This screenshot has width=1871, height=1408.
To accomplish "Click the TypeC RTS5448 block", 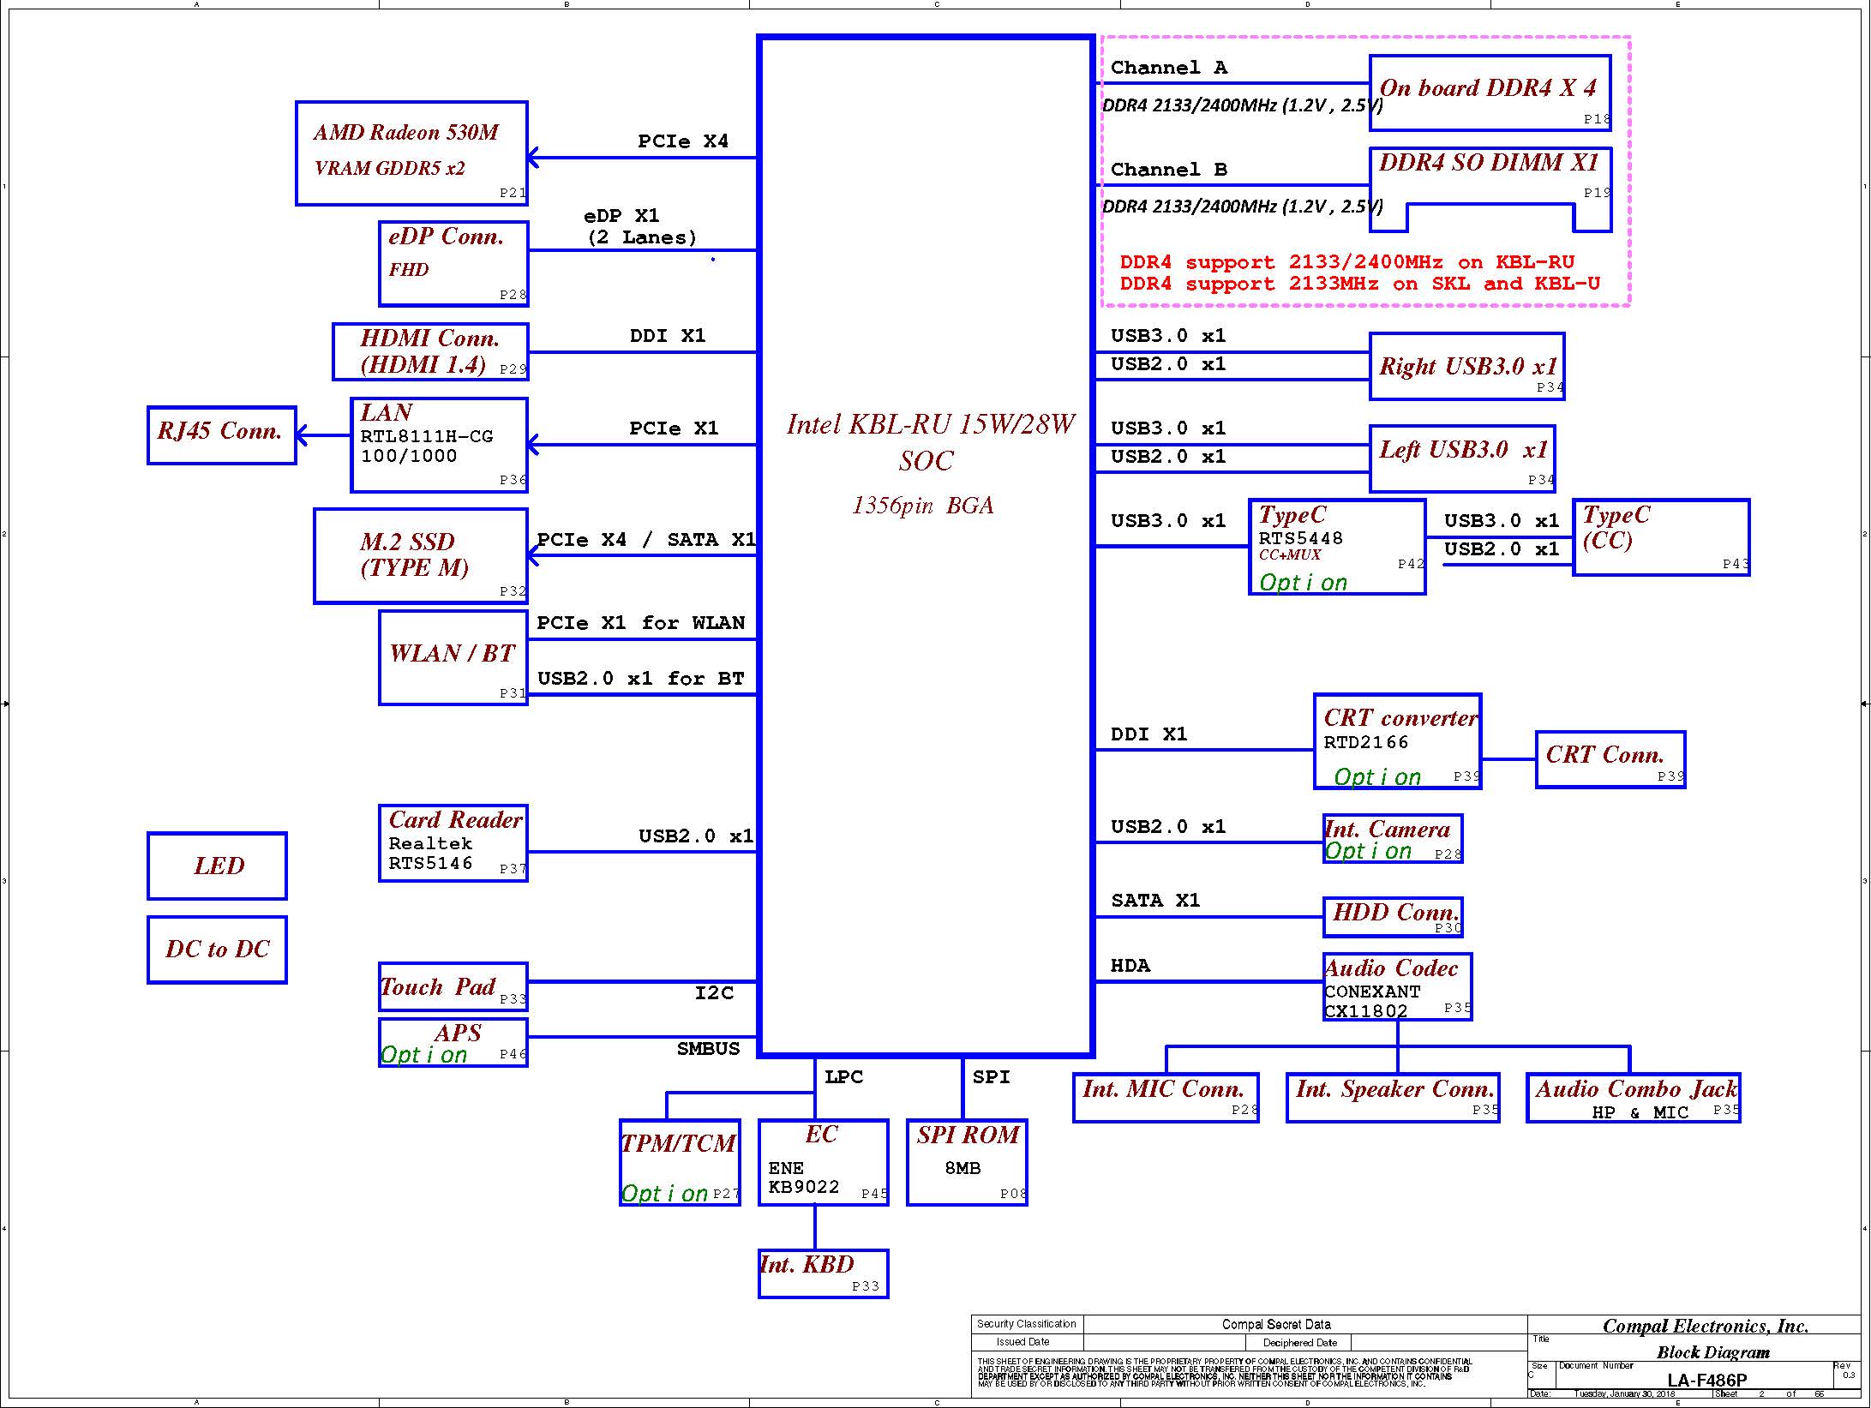I will tap(1336, 547).
